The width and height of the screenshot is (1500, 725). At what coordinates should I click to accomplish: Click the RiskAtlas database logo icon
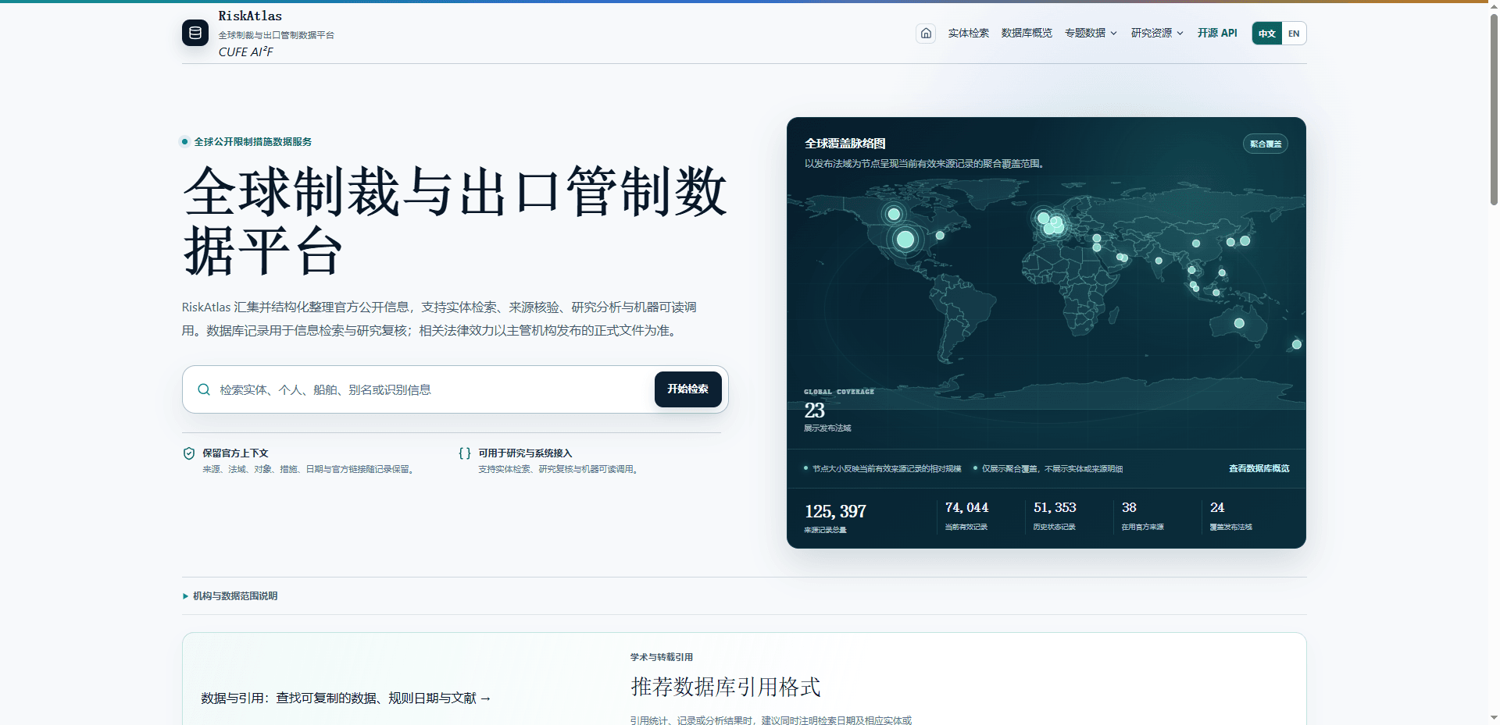[x=195, y=33]
